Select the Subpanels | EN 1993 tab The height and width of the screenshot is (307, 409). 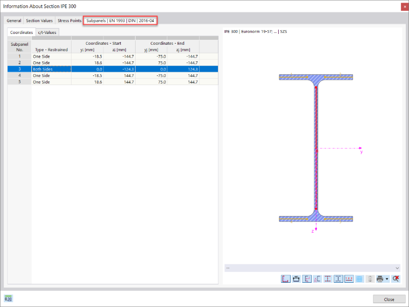point(120,20)
